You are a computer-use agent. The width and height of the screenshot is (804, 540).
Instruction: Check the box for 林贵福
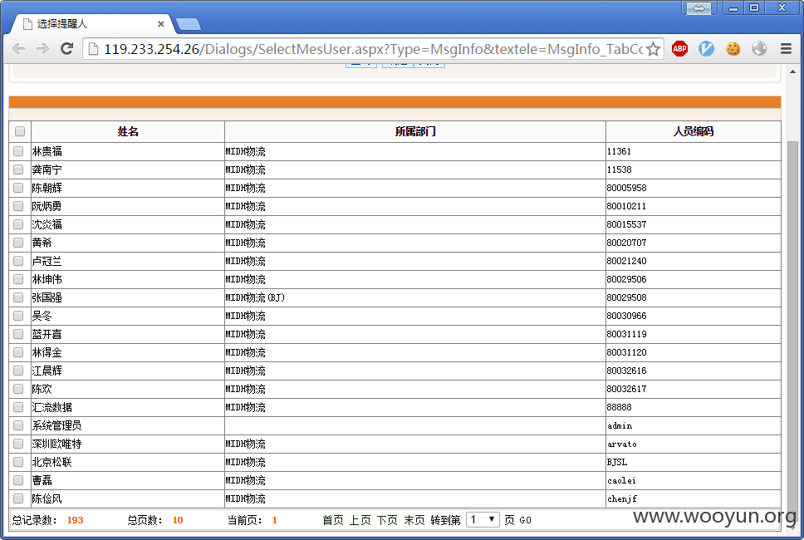pos(18,151)
